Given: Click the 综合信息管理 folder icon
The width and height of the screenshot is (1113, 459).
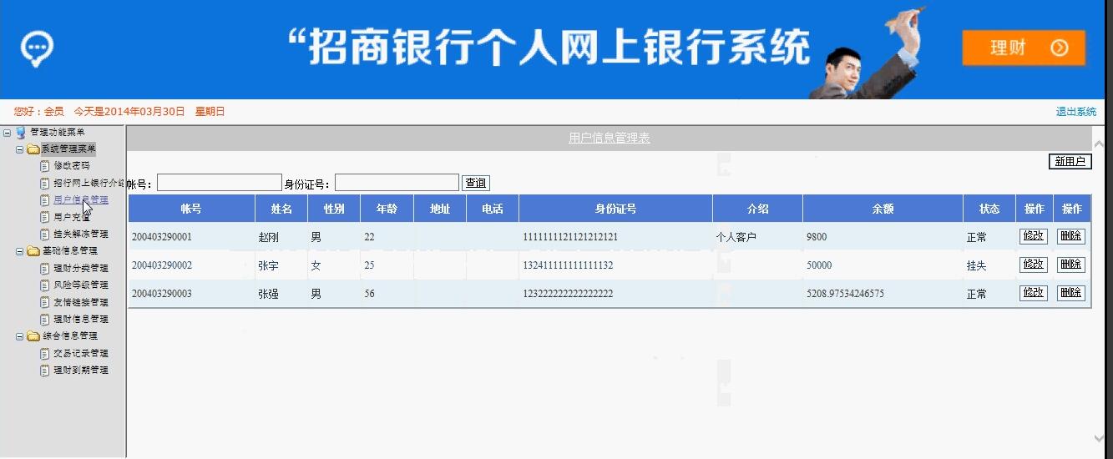Looking at the screenshot, I should (33, 336).
